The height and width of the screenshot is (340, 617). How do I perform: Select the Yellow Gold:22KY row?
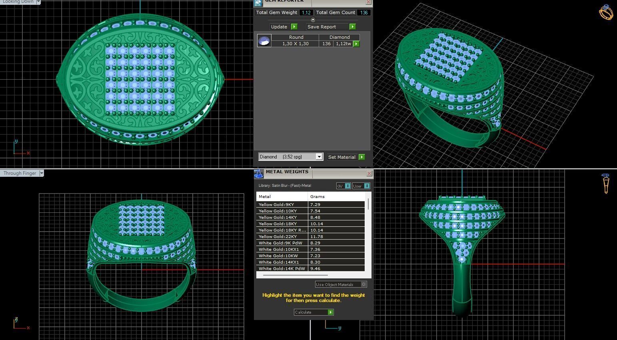311,236
